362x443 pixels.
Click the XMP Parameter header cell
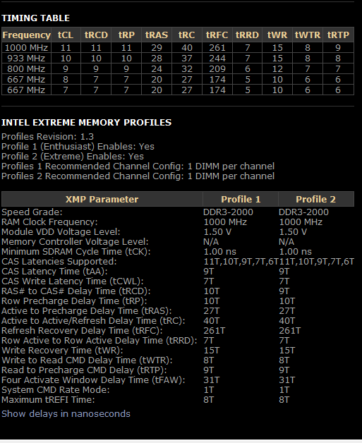102,199
